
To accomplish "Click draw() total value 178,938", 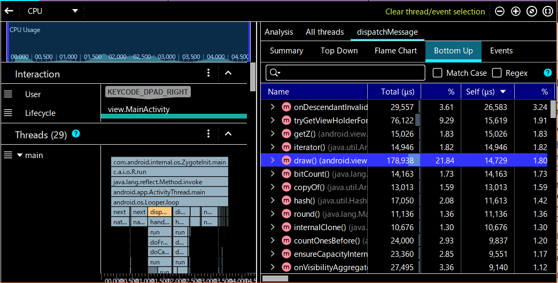I will click(x=400, y=161).
